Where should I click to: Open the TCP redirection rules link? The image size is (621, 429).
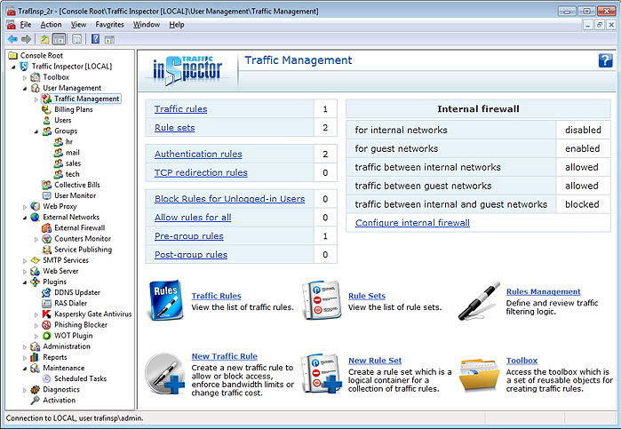coord(201,172)
